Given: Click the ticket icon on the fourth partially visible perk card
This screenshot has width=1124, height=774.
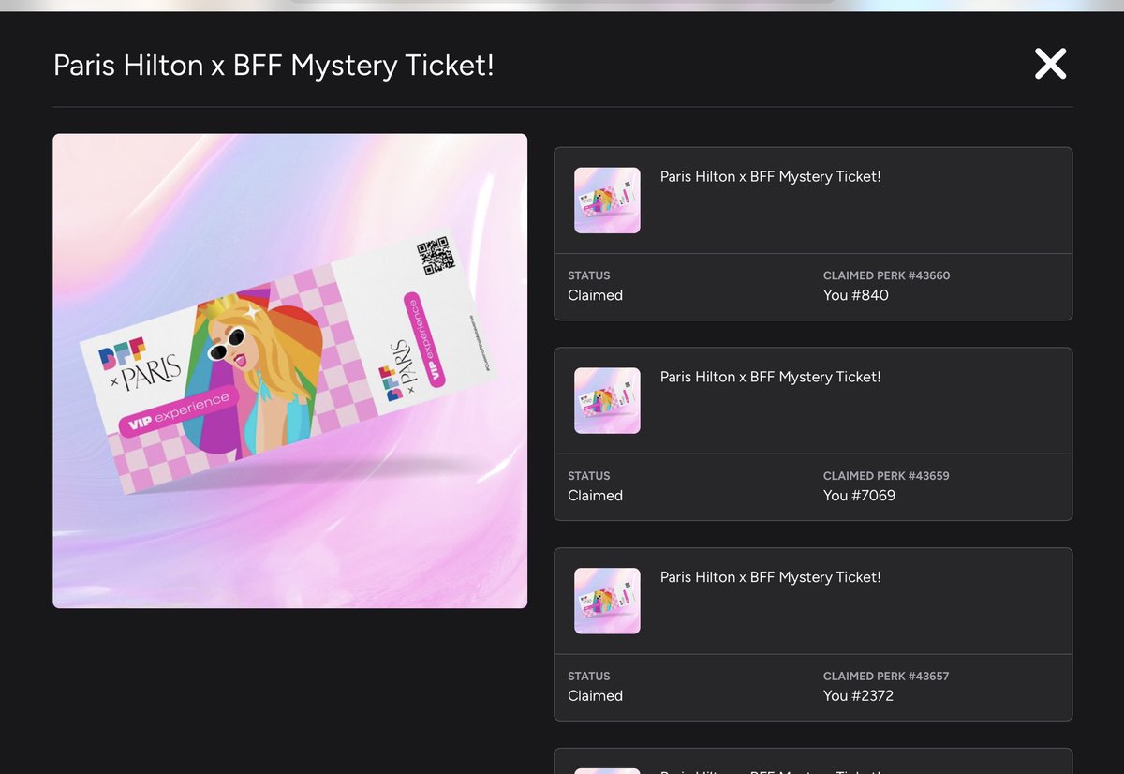Looking at the screenshot, I should coord(607,768).
